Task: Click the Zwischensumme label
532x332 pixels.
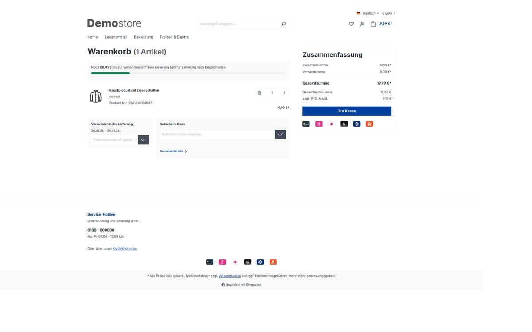Action: click(x=315, y=65)
